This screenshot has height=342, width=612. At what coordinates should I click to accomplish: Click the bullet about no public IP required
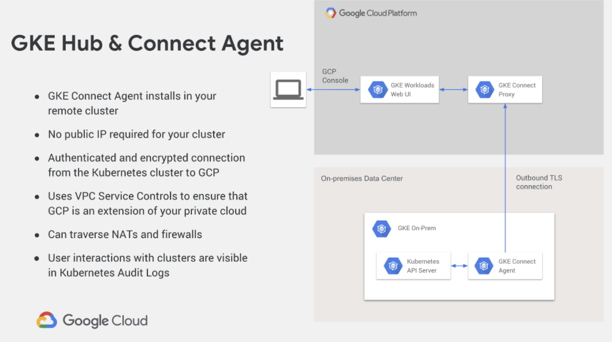136,134
